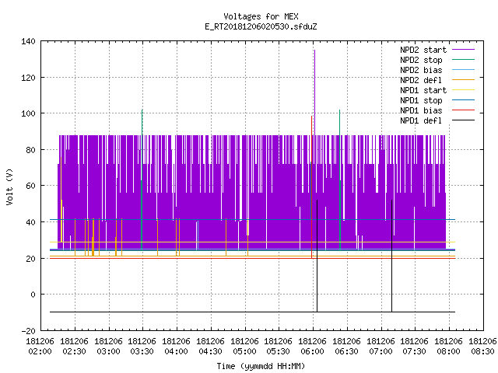
Task: Click the y-axis tick value 0
Action: pyautogui.click(x=33, y=295)
